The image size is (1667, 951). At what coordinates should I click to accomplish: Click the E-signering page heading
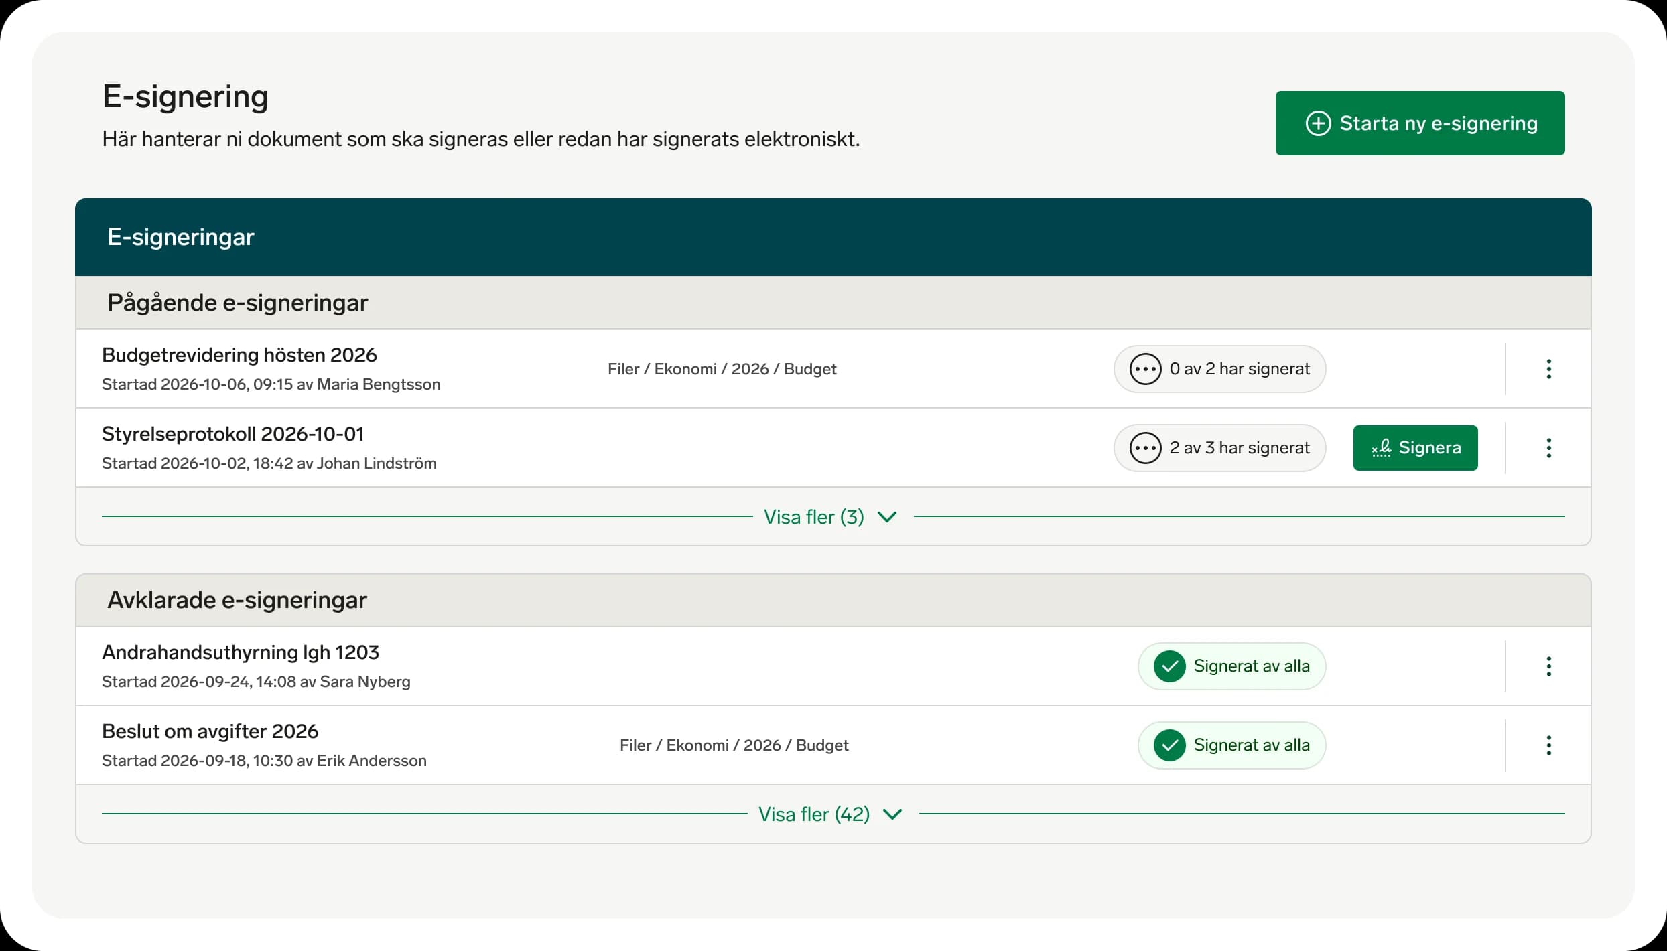[186, 97]
